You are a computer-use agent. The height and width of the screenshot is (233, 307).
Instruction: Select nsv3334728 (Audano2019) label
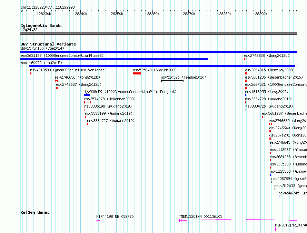(x=269, y=99)
